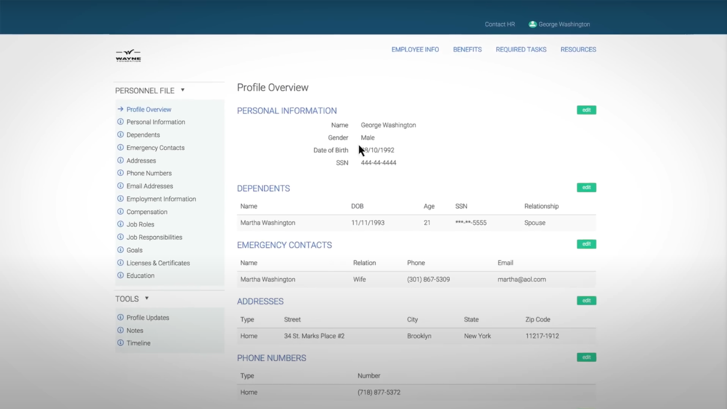Open the Benefits menu
This screenshot has height=409, width=727.
pyautogui.click(x=467, y=50)
